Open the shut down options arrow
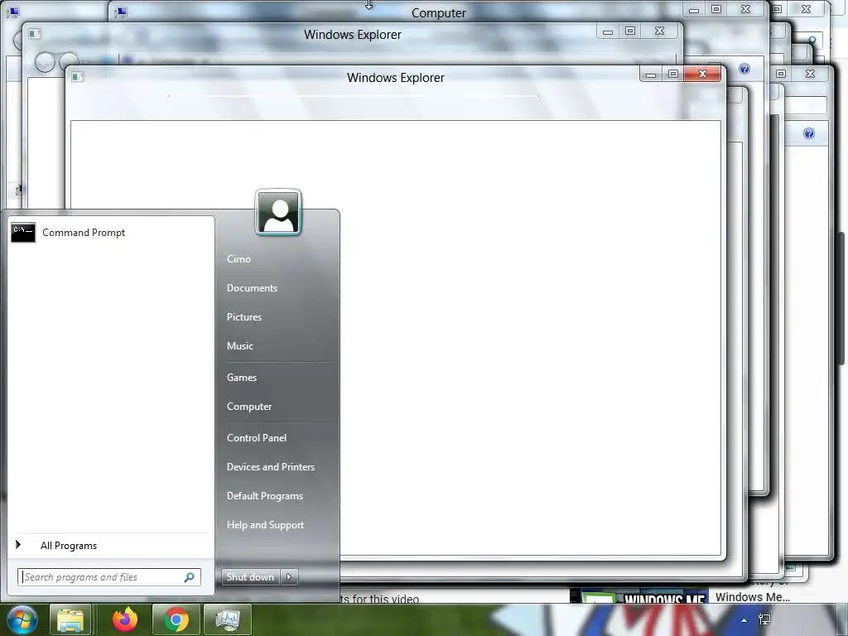848x636 pixels. coord(289,577)
